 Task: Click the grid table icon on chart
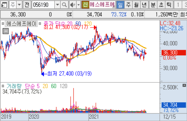tap(5, 31)
